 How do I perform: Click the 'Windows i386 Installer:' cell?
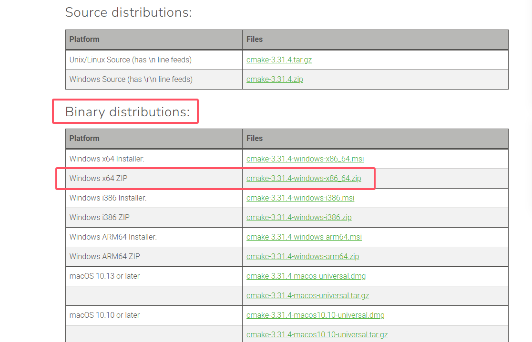point(153,198)
